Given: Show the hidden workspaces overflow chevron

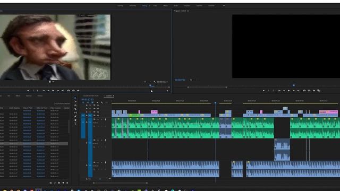Looking at the screenshot, I should (224, 6).
